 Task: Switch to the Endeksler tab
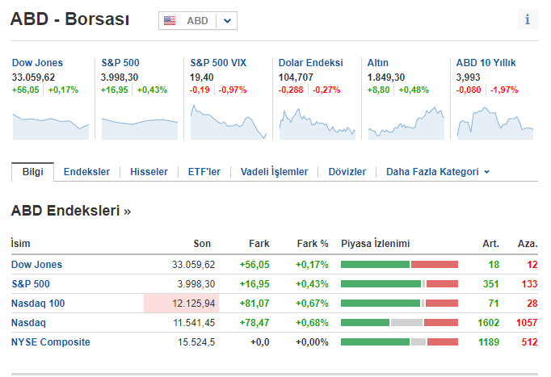click(86, 172)
